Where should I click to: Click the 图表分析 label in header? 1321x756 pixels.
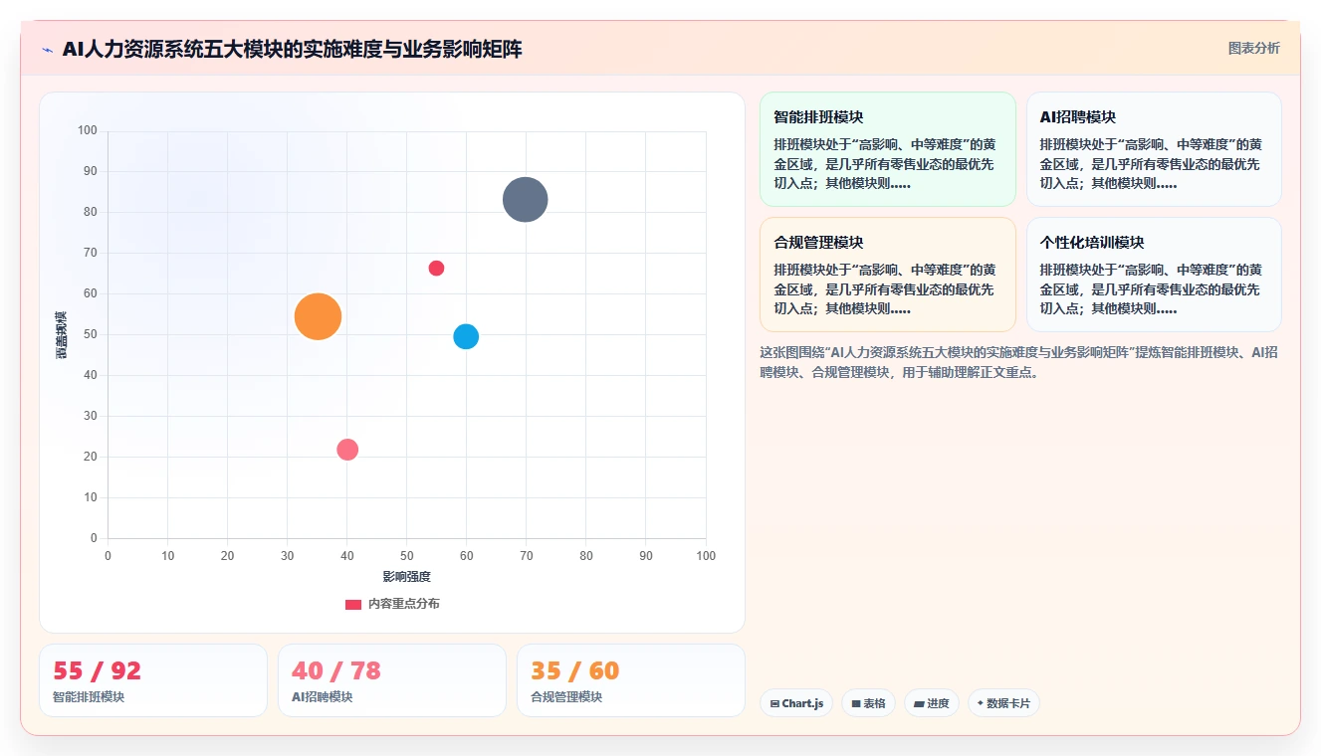[x=1253, y=48]
